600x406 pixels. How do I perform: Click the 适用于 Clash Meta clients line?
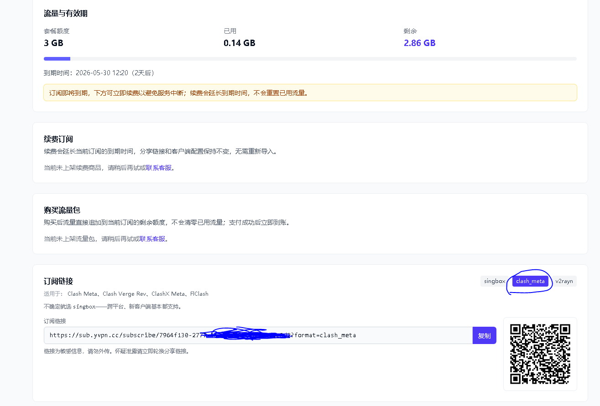(x=126, y=294)
